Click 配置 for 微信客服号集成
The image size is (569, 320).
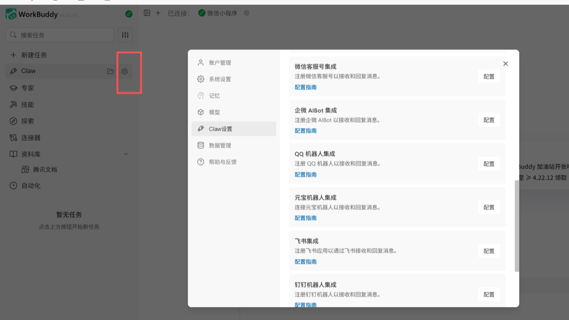(x=489, y=76)
